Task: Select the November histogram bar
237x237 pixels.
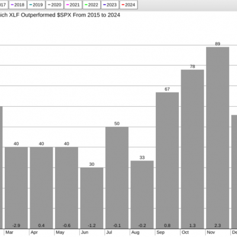Action: 217,138
